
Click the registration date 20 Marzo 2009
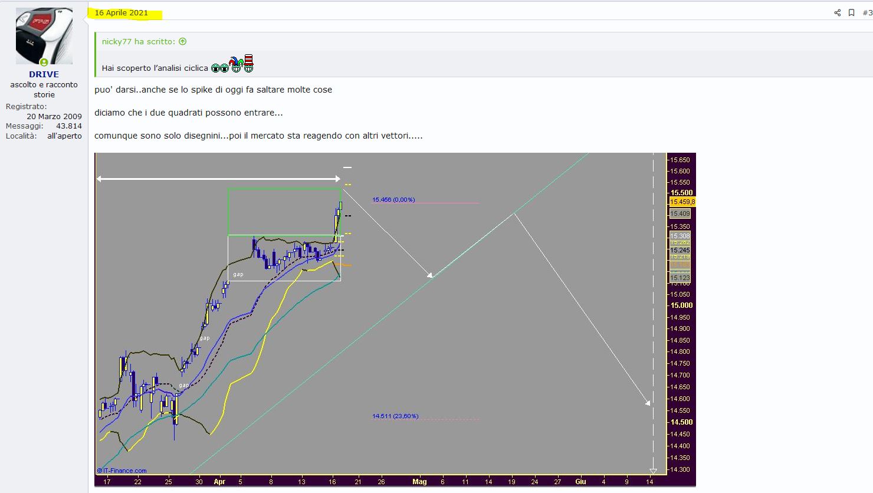[54, 116]
